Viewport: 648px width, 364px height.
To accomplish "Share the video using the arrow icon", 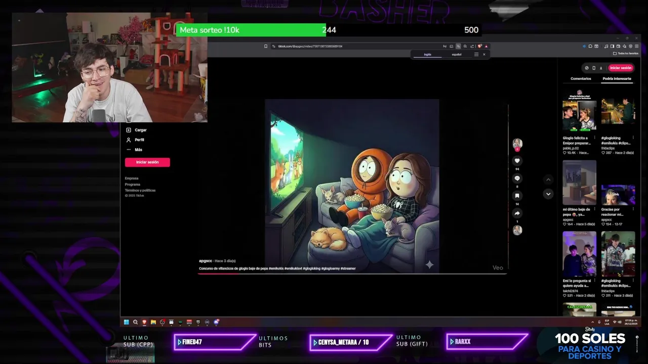I will coord(517,213).
